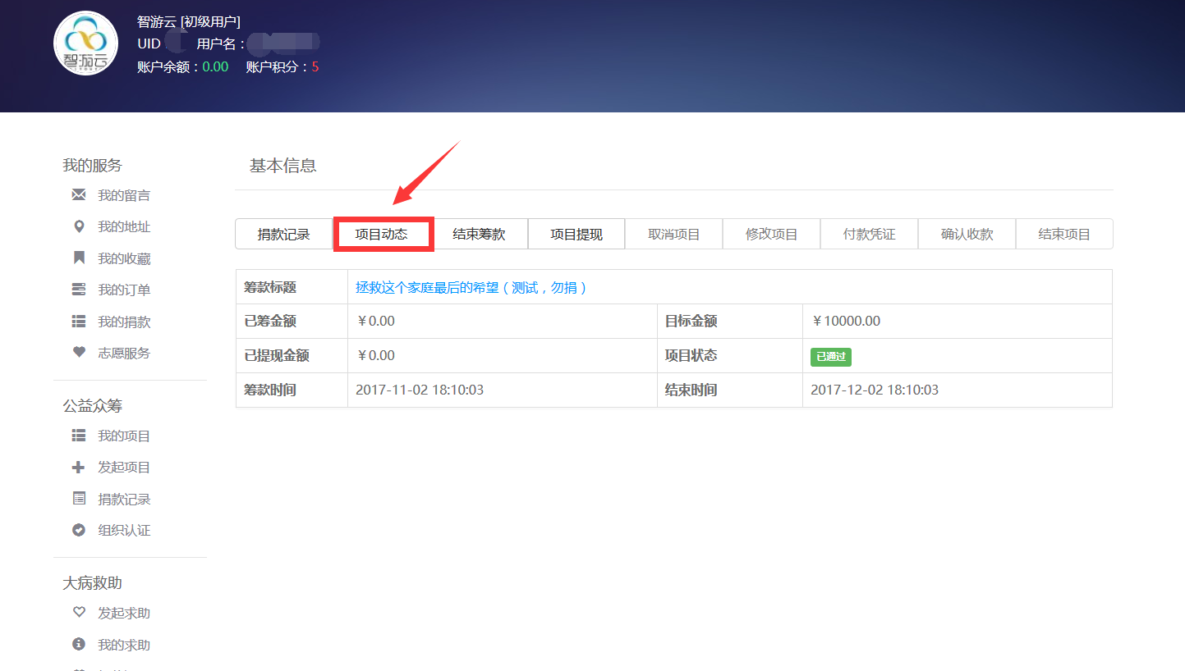Image resolution: width=1185 pixels, height=671 pixels.
Task: Click the account balance value 0.00
Action: [215, 66]
